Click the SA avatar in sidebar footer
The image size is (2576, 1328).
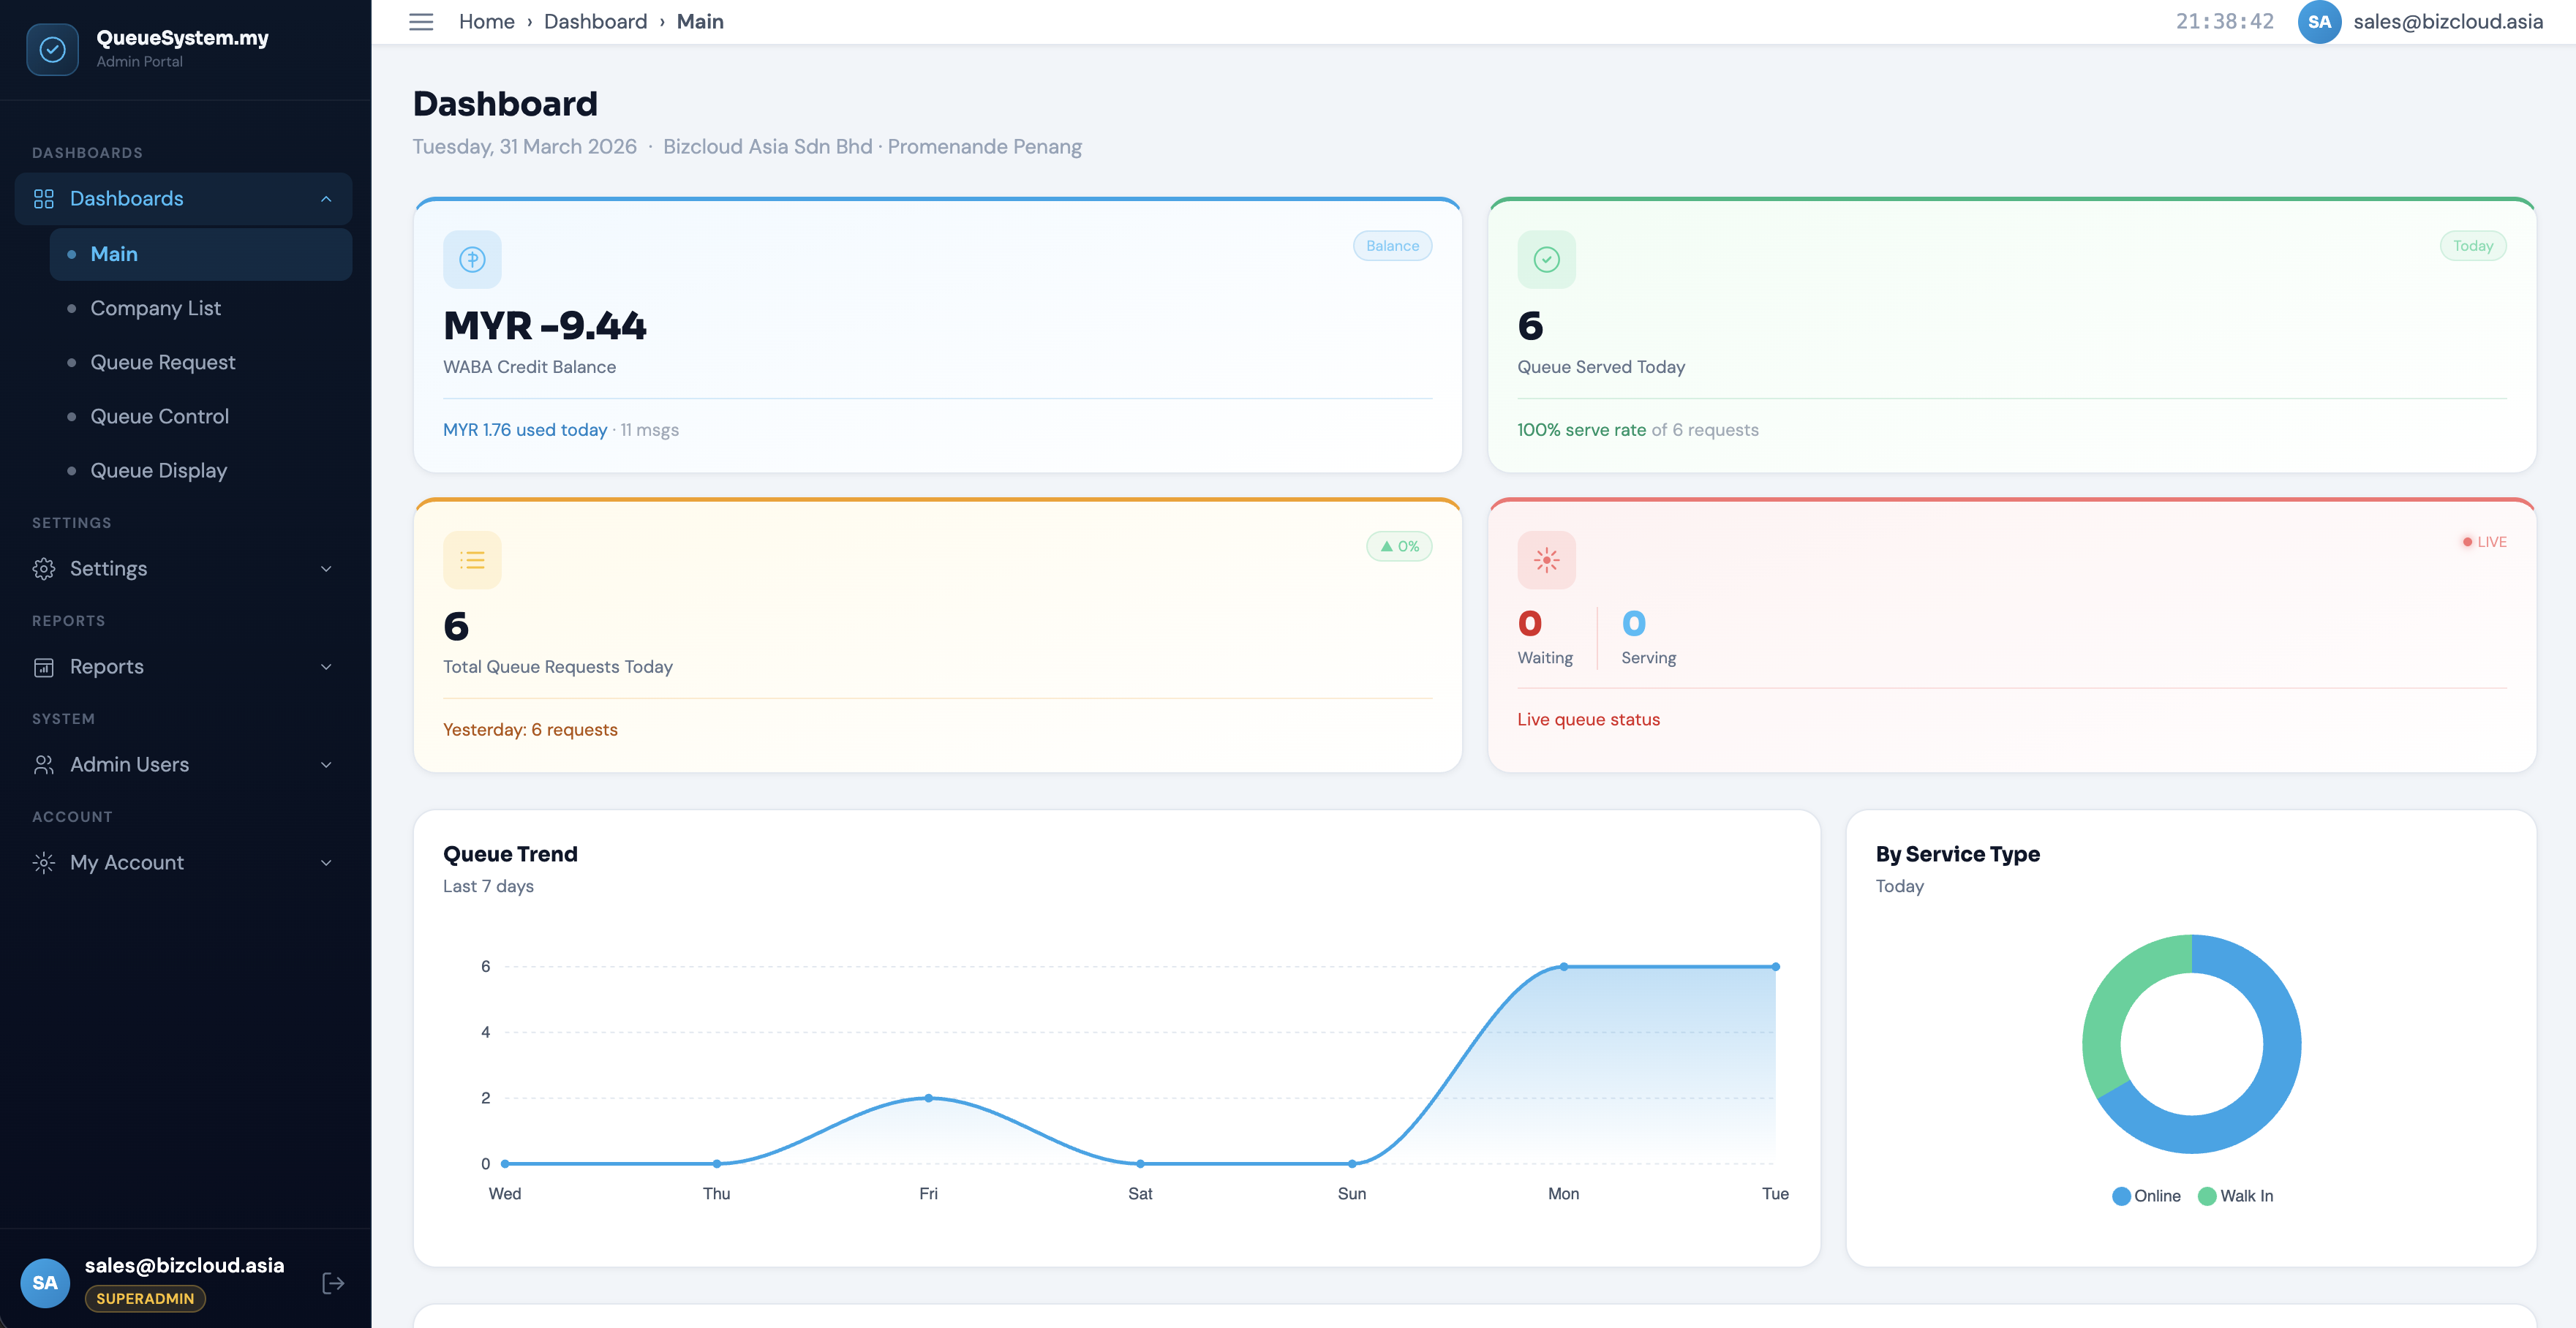[x=45, y=1283]
